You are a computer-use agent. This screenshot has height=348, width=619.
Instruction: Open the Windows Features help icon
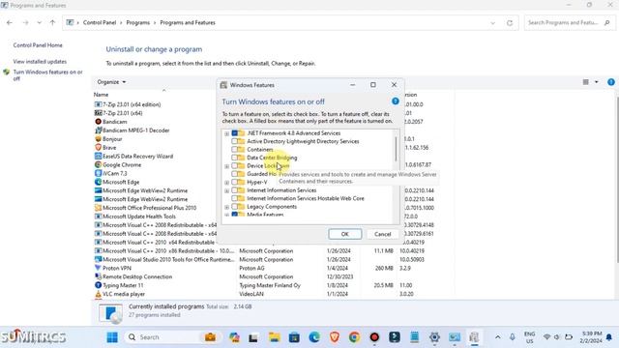point(396,101)
